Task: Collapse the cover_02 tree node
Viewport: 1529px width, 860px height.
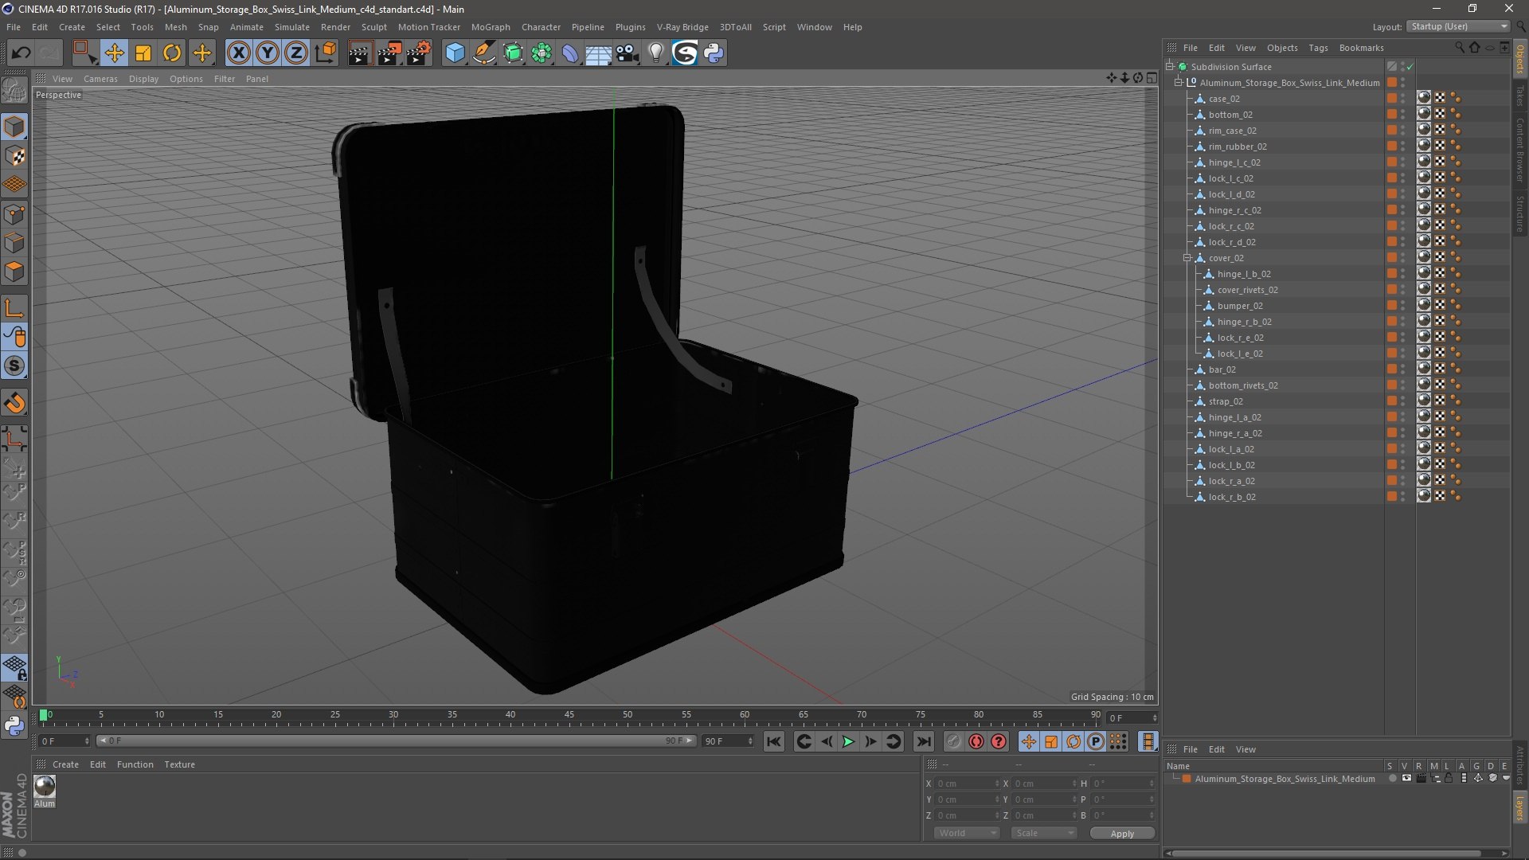Action: (1187, 258)
